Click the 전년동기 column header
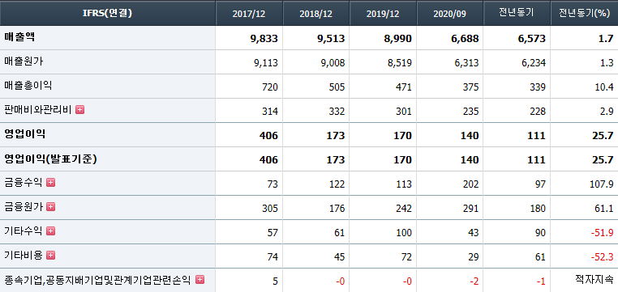The height and width of the screenshot is (292, 618). 517,14
